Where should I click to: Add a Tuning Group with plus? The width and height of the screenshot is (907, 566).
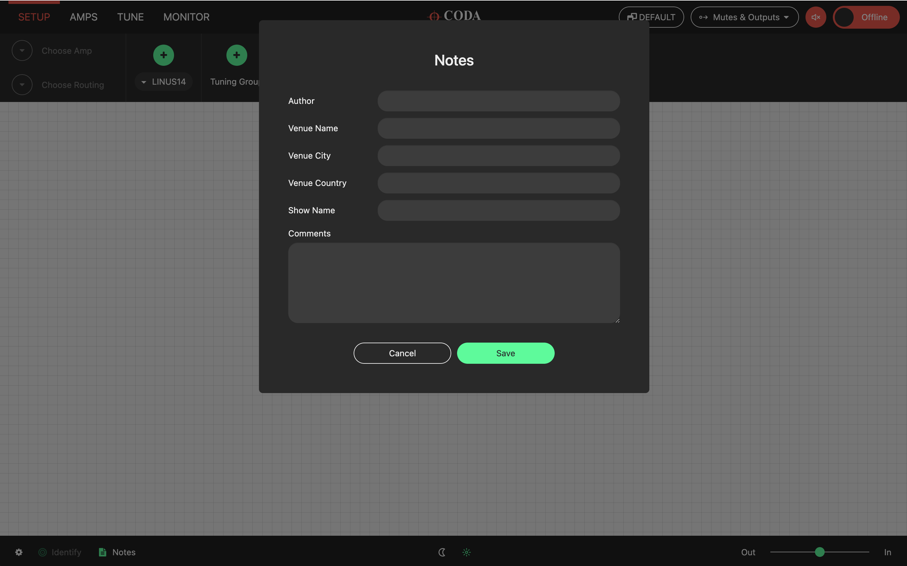point(236,55)
